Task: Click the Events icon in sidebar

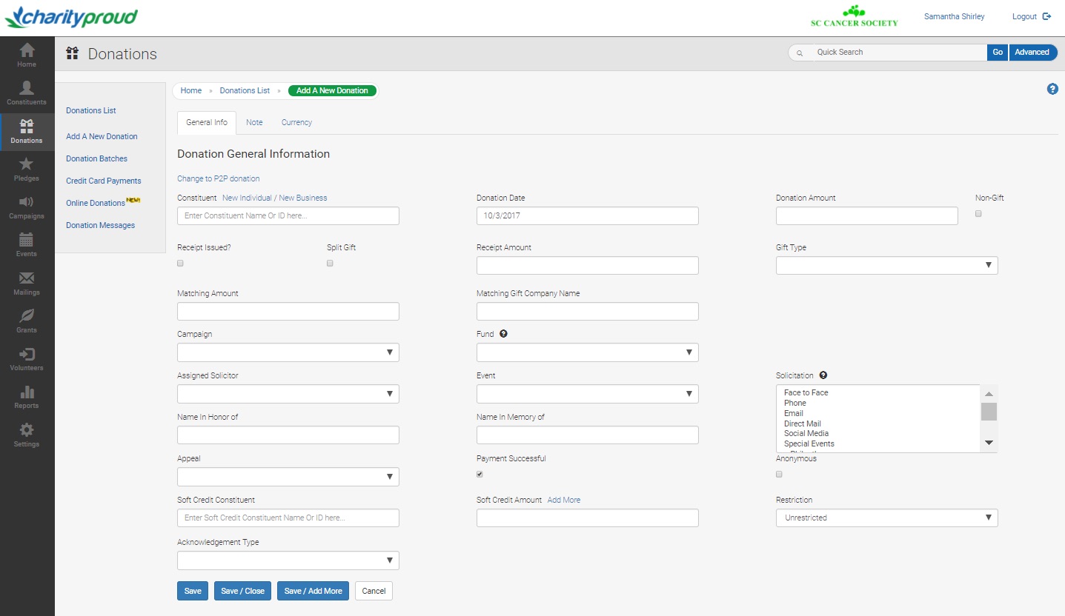Action: click(x=27, y=244)
